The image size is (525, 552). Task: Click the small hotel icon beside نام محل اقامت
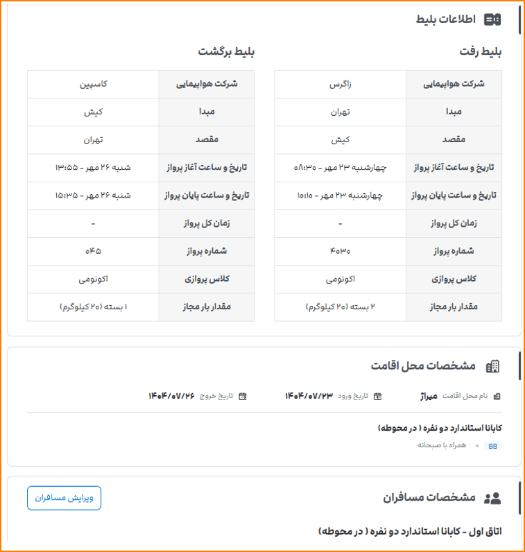497,396
